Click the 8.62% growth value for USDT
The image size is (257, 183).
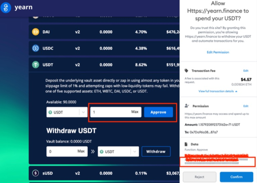(141, 65)
